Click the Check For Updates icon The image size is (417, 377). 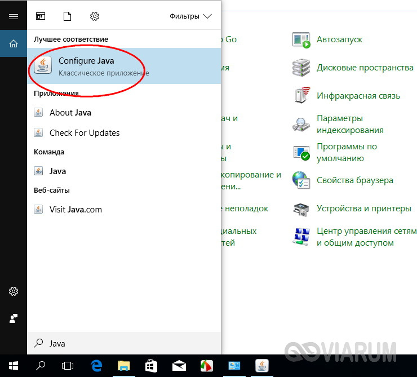[x=38, y=132]
